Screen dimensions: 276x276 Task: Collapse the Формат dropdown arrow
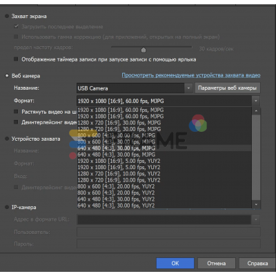click(256, 101)
